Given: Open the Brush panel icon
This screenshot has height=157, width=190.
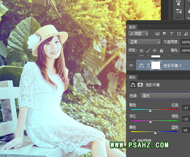Looking at the screenshot, I should coord(179,3).
